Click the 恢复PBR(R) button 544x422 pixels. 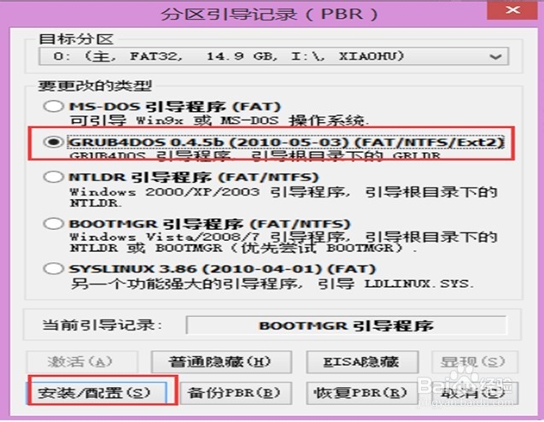click(362, 393)
